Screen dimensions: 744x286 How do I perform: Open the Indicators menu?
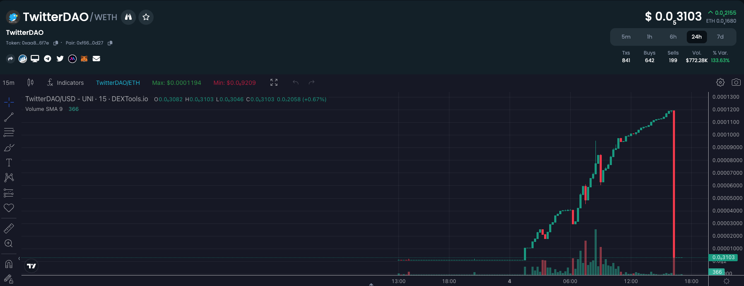point(65,83)
